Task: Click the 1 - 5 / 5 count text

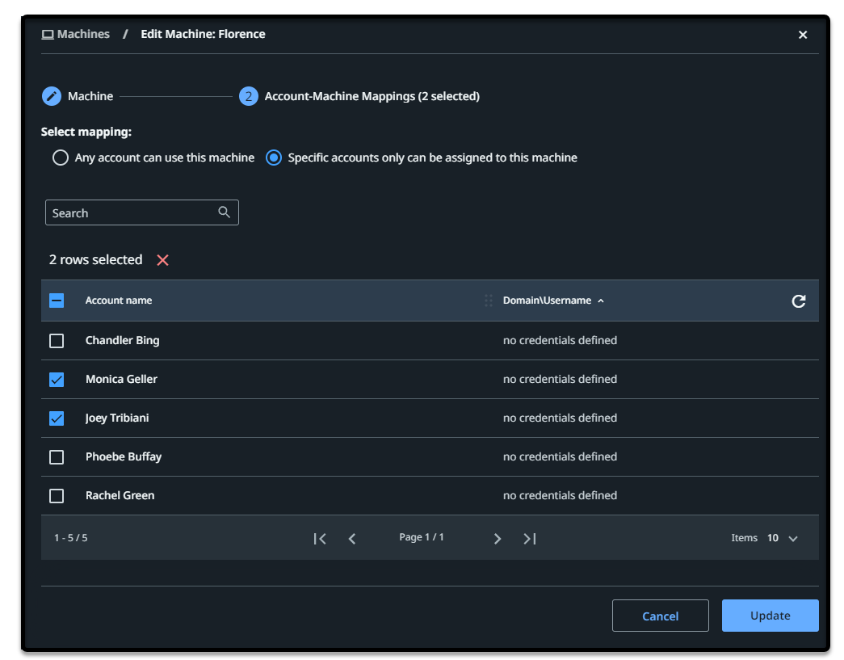Action: [70, 538]
